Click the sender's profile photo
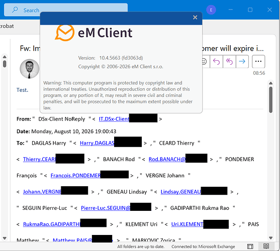 (29, 69)
